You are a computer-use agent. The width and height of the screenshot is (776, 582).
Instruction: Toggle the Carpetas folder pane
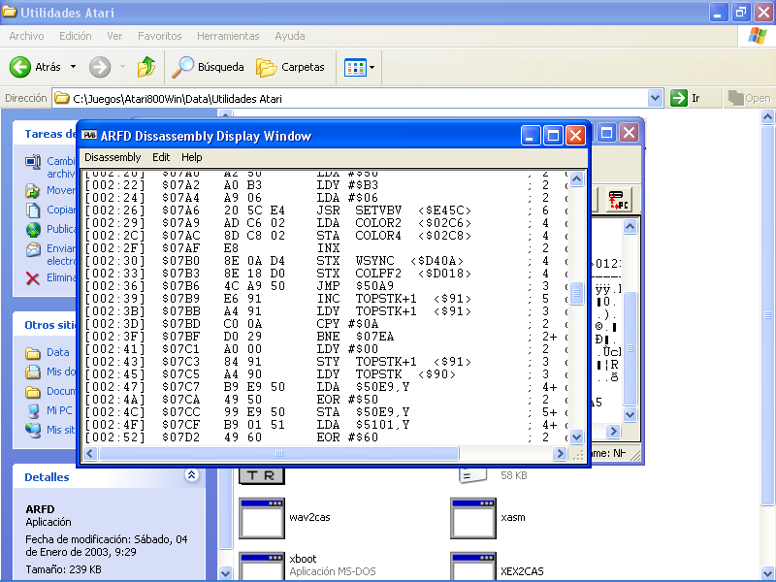pos(290,67)
